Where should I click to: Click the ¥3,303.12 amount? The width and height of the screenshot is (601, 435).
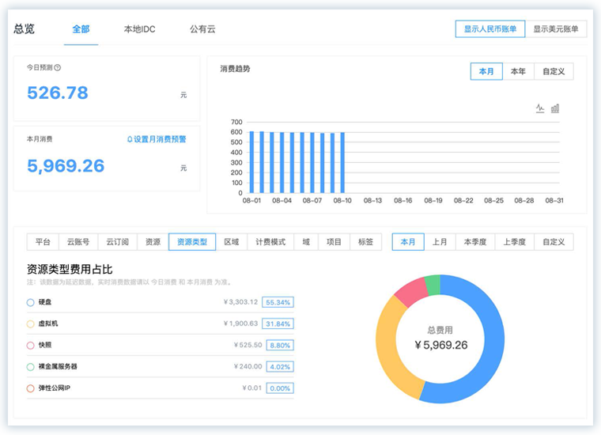240,302
